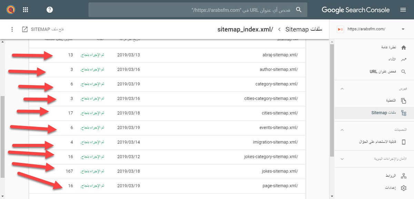Open the property selector dropdown arrow

[403, 29]
